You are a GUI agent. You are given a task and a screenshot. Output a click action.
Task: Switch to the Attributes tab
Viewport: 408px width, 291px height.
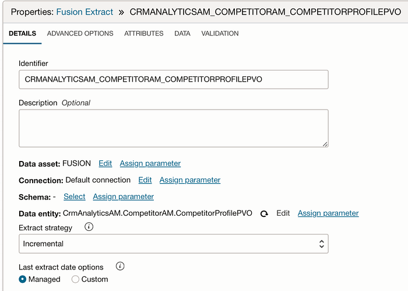(x=144, y=33)
